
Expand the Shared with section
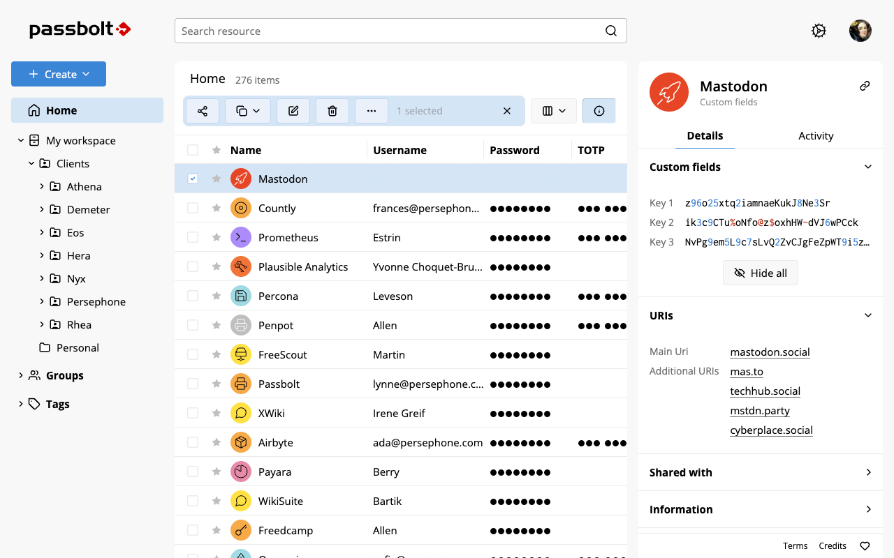[868, 472]
